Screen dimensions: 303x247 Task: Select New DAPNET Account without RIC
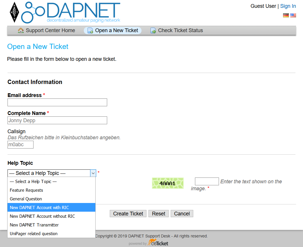point(51,216)
